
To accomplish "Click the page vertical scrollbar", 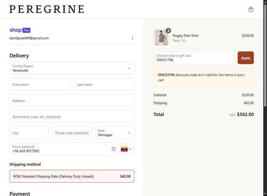I will (x=265, y=56).
